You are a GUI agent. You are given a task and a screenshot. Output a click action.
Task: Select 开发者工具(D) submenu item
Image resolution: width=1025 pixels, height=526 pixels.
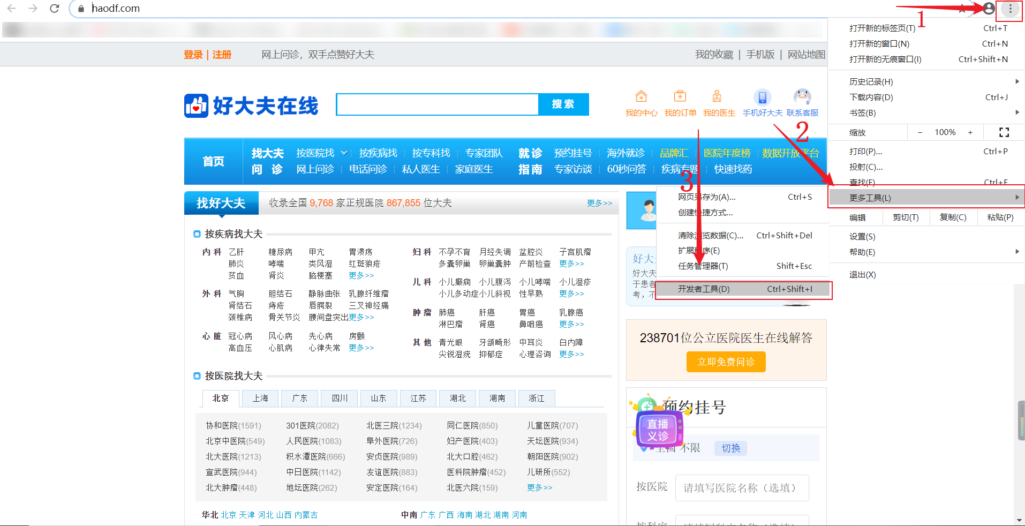[x=743, y=289]
